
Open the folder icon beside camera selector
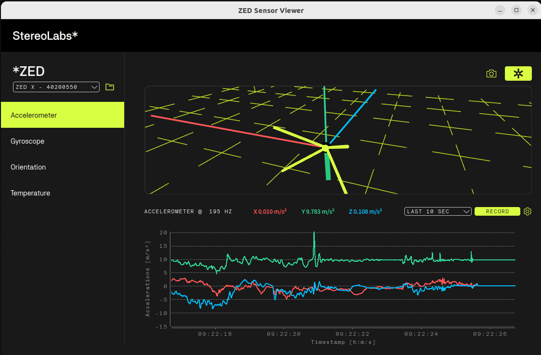pyautogui.click(x=110, y=87)
